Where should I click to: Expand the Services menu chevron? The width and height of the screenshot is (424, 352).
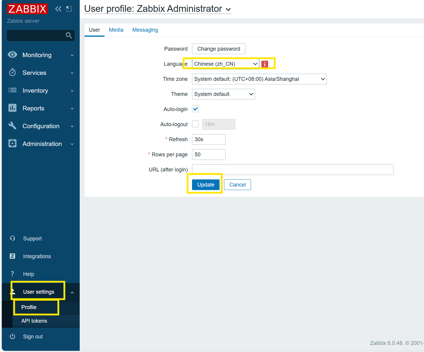(x=72, y=73)
